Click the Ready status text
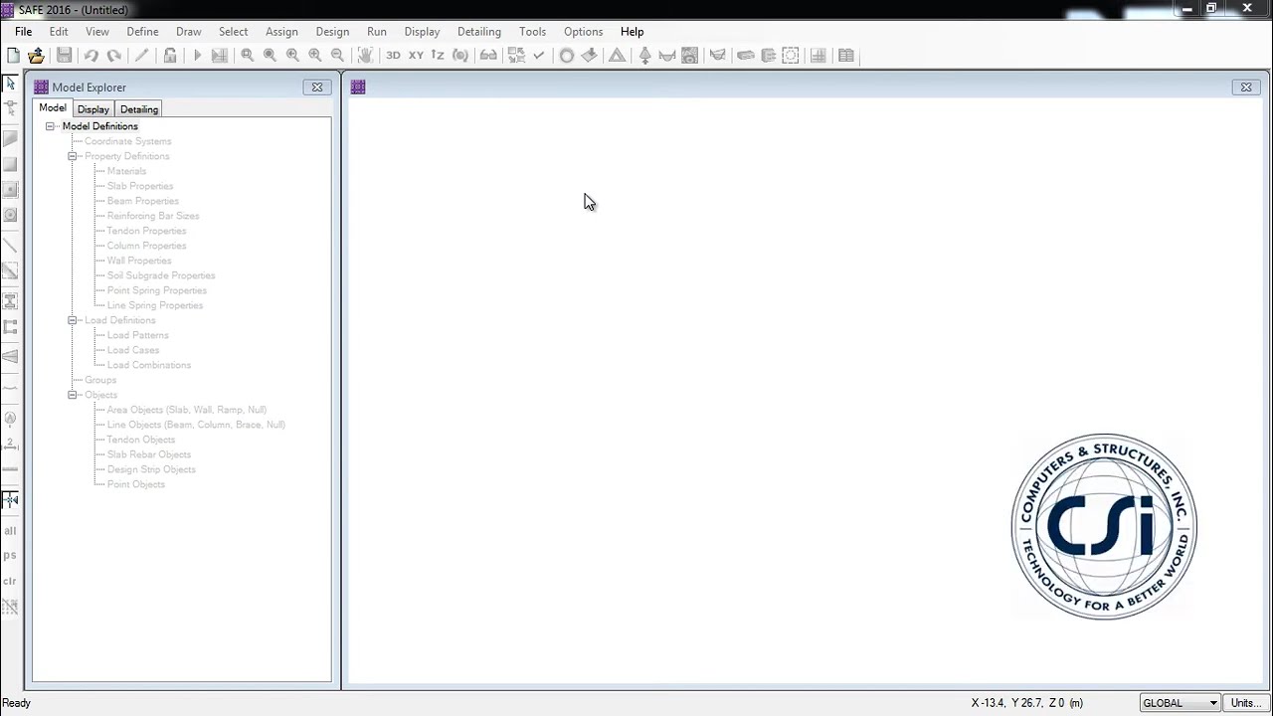The width and height of the screenshot is (1273, 716). tap(17, 703)
